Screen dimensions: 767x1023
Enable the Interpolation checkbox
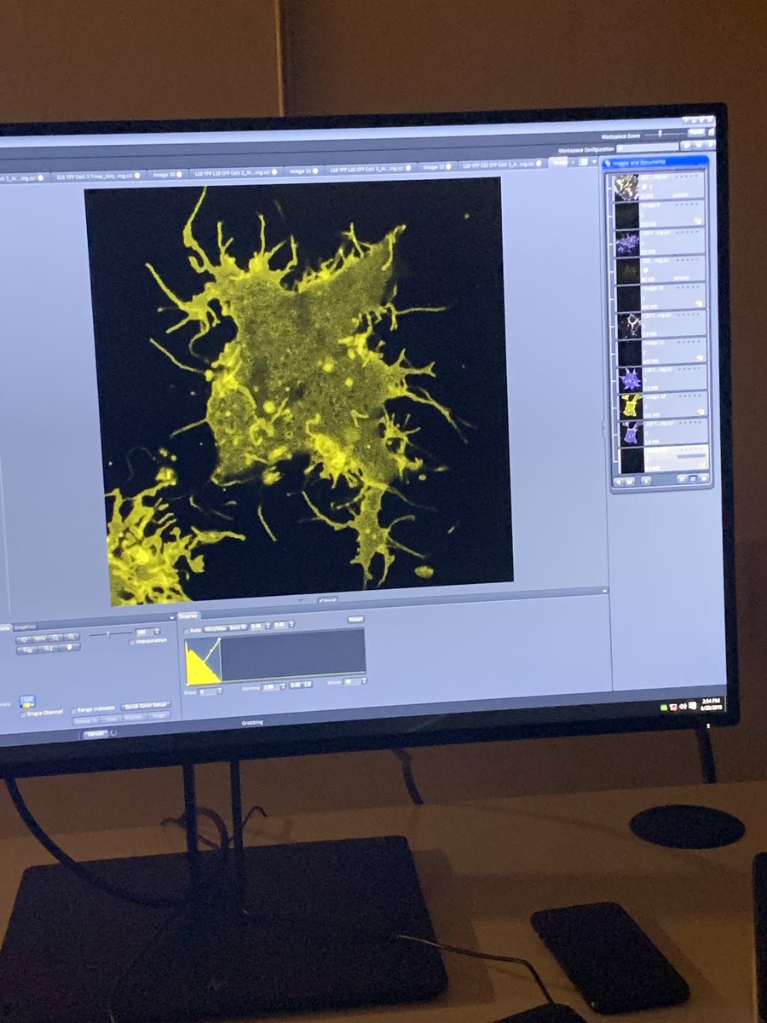[132, 642]
